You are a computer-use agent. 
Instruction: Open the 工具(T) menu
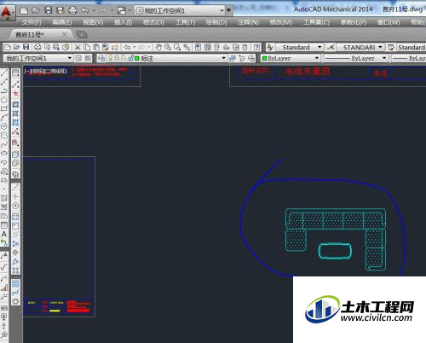[x=185, y=22]
